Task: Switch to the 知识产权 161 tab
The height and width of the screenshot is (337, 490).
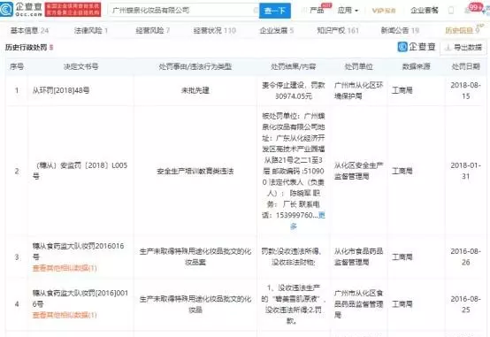Action: tap(338, 30)
